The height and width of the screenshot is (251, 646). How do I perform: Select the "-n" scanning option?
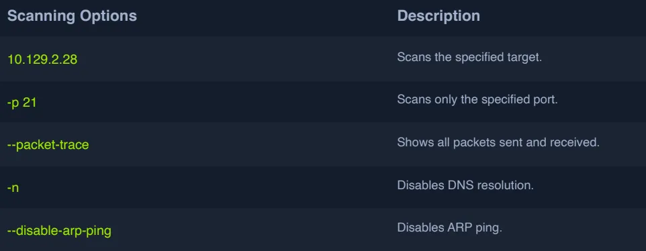point(13,188)
